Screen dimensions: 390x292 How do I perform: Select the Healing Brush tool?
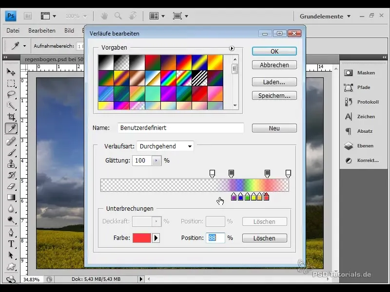[11, 142]
